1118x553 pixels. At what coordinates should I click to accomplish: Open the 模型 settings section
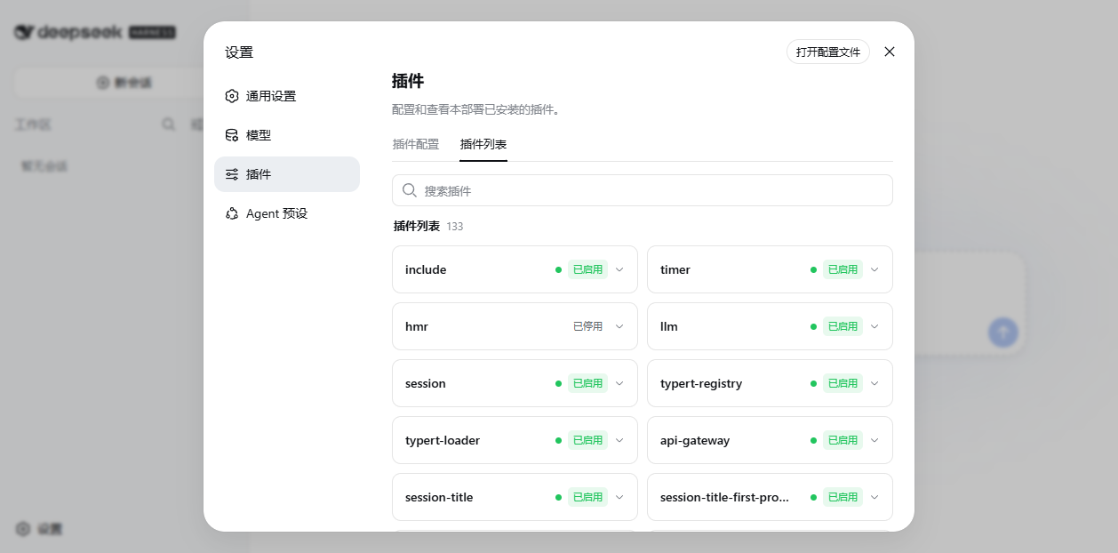pos(287,135)
